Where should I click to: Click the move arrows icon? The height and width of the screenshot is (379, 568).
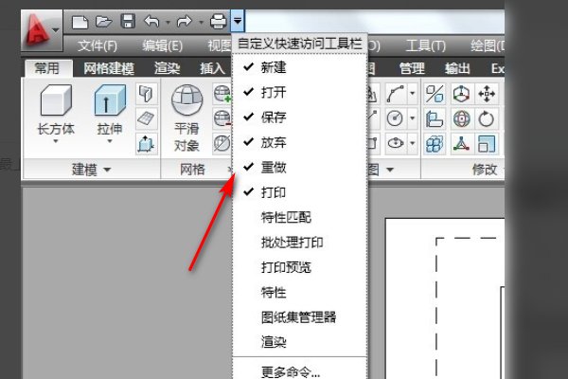pyautogui.click(x=487, y=94)
